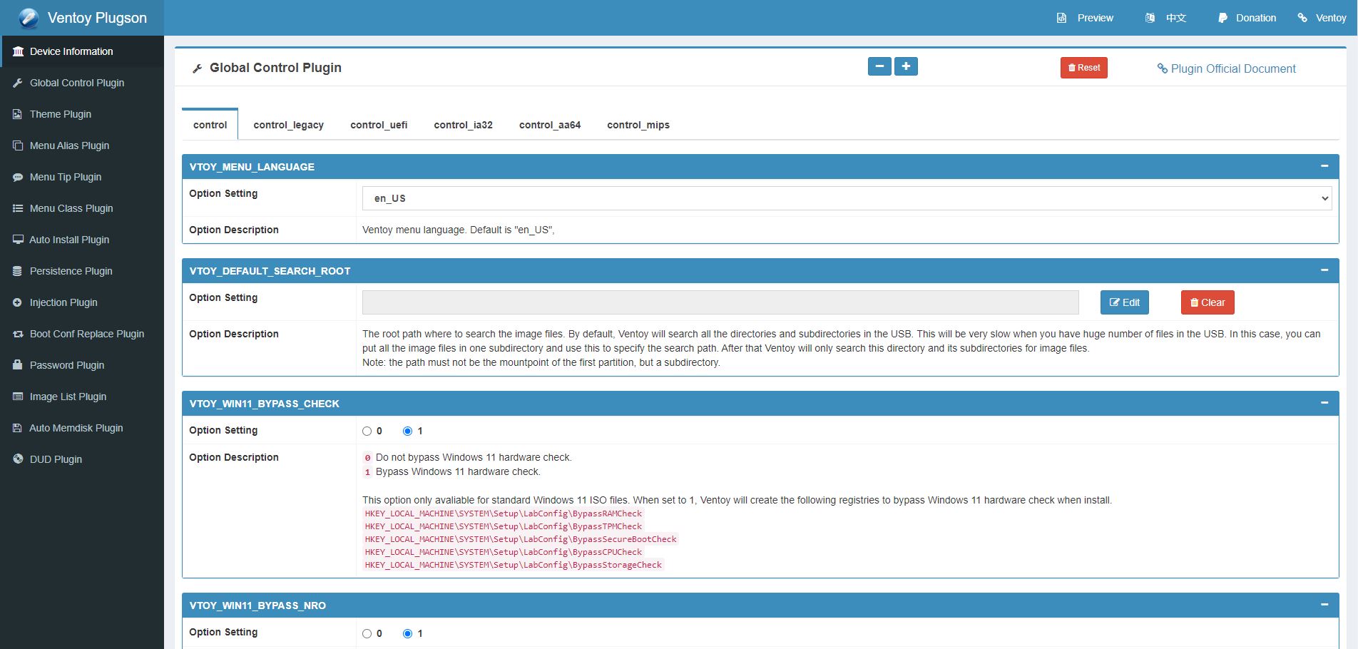
Task: Collapse the VTOY_WIN11_BYPASS_CHECK panel
Action: [x=1324, y=403]
